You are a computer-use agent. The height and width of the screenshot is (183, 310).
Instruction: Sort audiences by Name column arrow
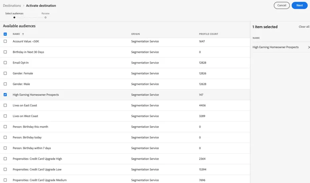click(x=23, y=34)
